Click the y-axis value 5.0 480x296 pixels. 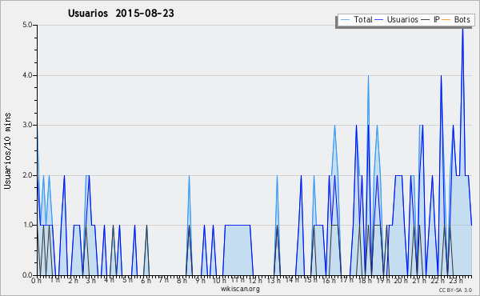pos(27,25)
